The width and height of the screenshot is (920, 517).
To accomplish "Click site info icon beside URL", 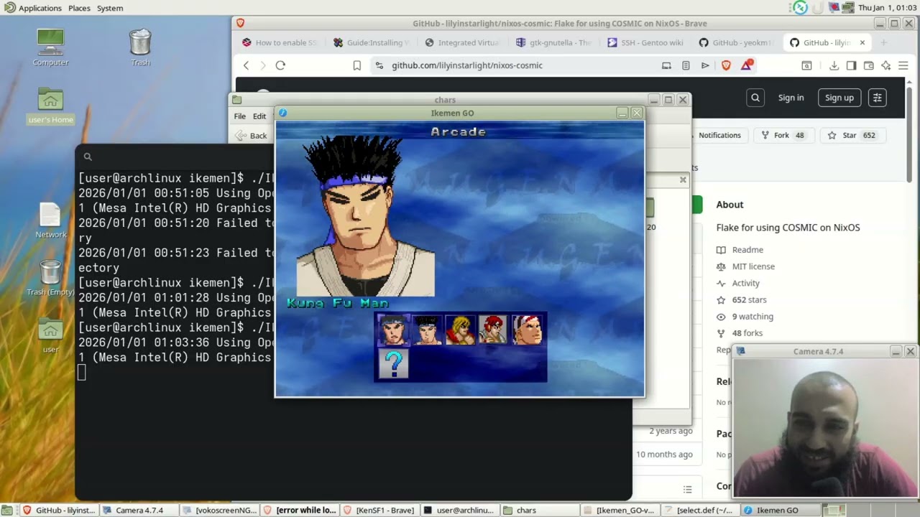I will [379, 65].
